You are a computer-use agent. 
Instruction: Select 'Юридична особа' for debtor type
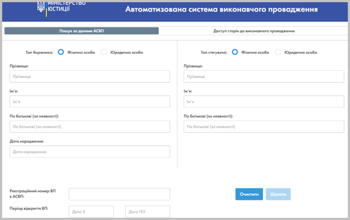tap(104, 52)
